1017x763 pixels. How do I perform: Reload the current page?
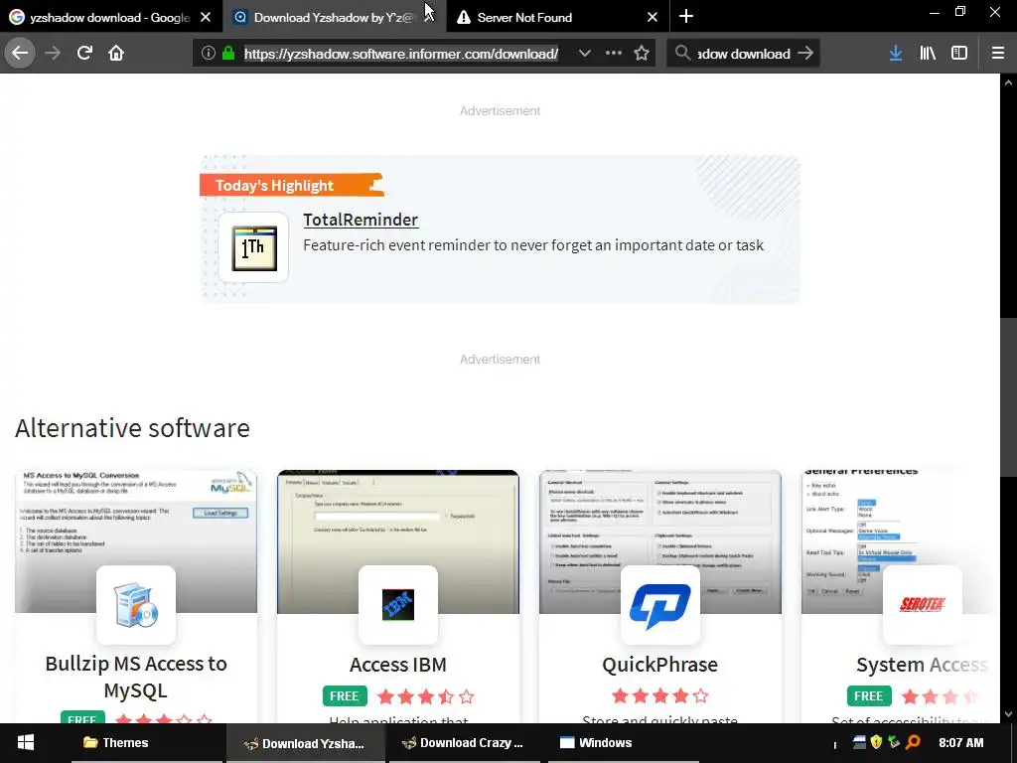tap(84, 54)
